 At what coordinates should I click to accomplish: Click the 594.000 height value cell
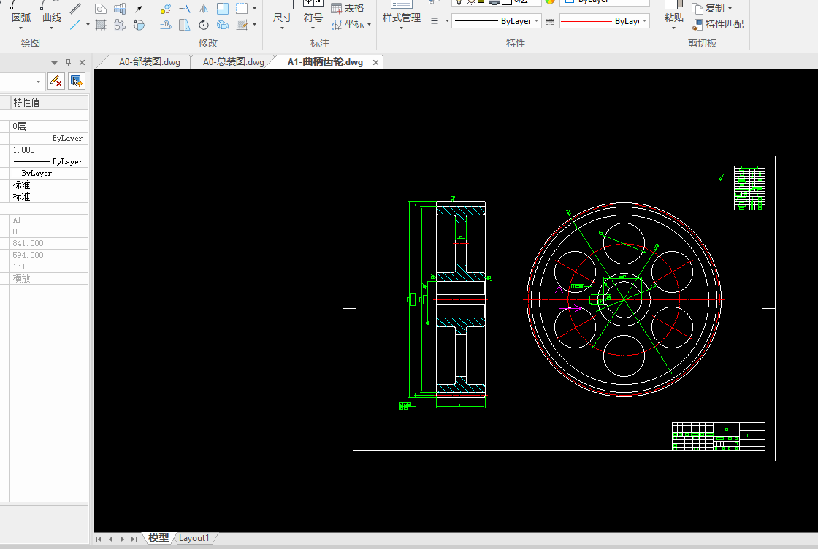tap(50, 255)
